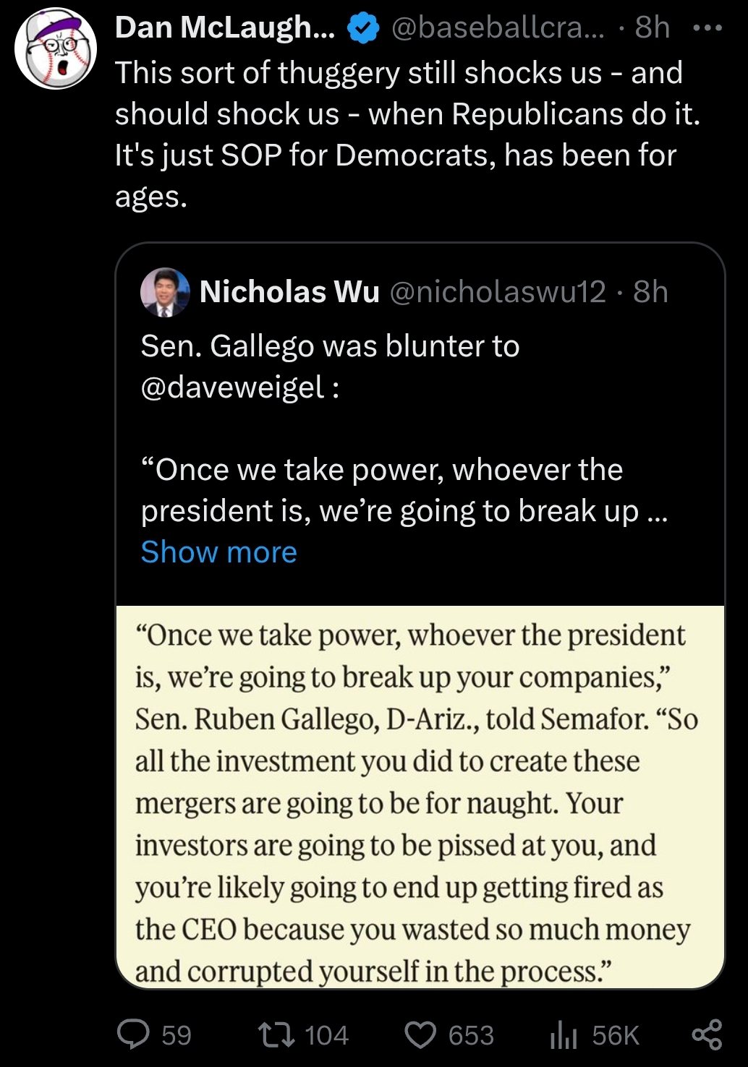
Task: Open Nicholas Wu display name link
Action: (289, 292)
